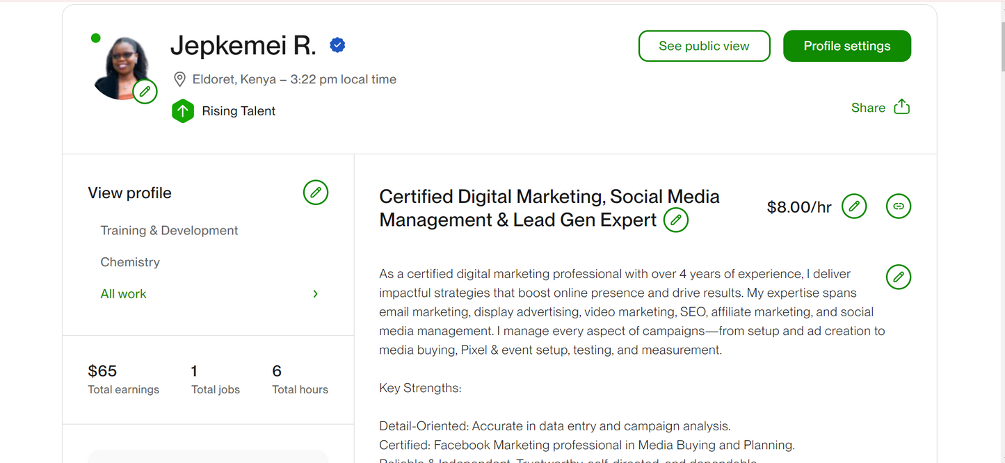Screen dimensions: 1005x463
Task: Open the All work profile
Action: (124, 294)
